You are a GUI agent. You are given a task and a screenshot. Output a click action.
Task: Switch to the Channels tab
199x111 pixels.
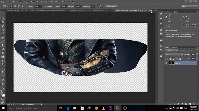[174, 47]
